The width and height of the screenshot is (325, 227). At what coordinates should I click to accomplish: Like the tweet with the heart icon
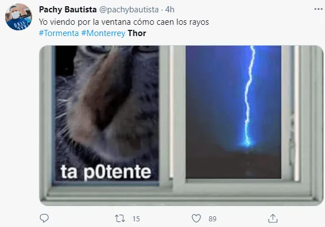[196, 219]
